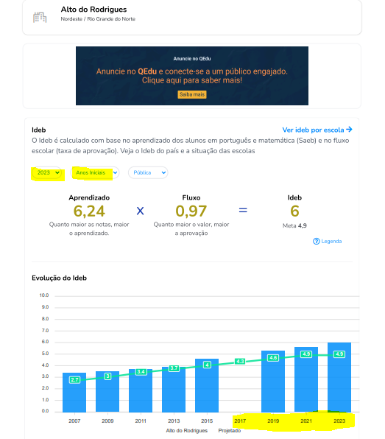Viewport: 385px width, 439px height.
Task: Click the QEdu advertisement banner headline text
Action: click(192, 76)
